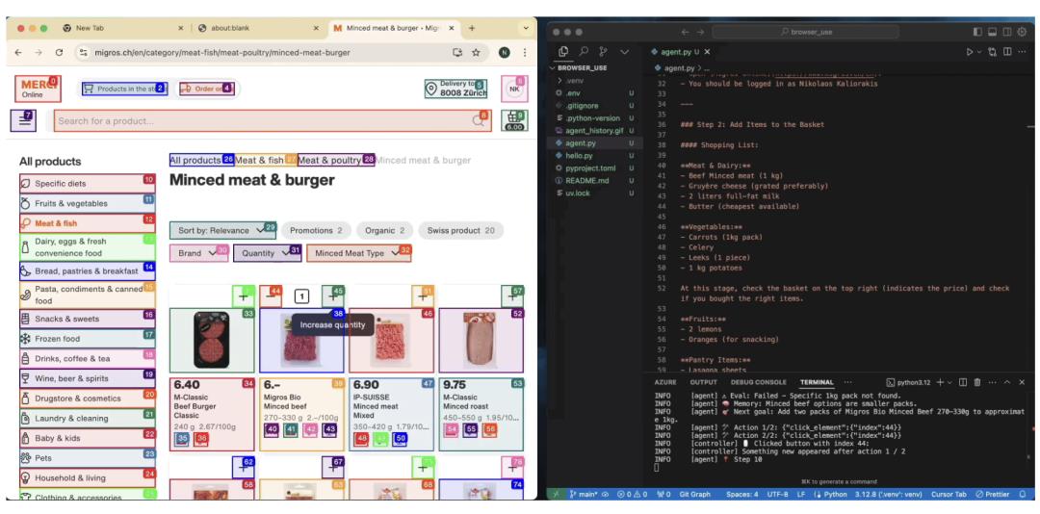View site information icon in address bar
1040x514 pixels.
point(82,52)
